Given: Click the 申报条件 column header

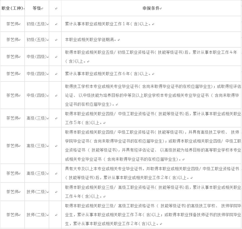Looking at the screenshot, I should tap(151, 8).
